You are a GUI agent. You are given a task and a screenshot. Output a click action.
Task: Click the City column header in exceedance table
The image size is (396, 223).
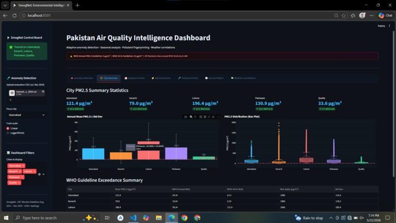[89, 189]
